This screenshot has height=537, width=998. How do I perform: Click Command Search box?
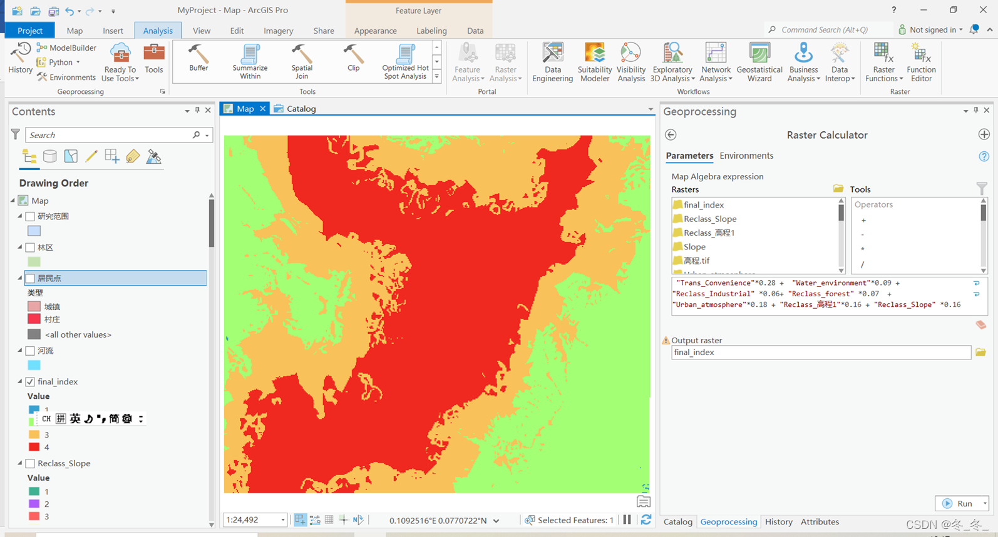[x=828, y=29]
